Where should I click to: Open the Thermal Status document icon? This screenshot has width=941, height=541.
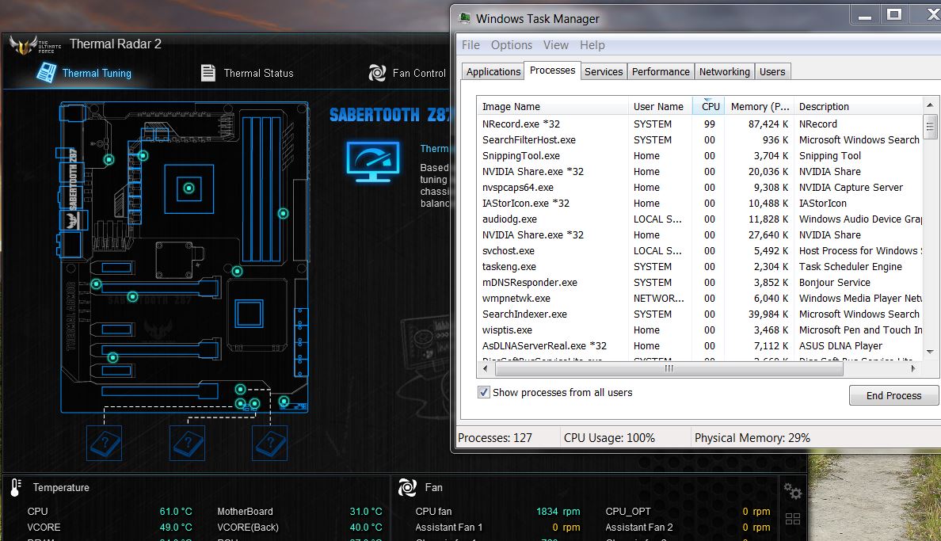pyautogui.click(x=208, y=73)
